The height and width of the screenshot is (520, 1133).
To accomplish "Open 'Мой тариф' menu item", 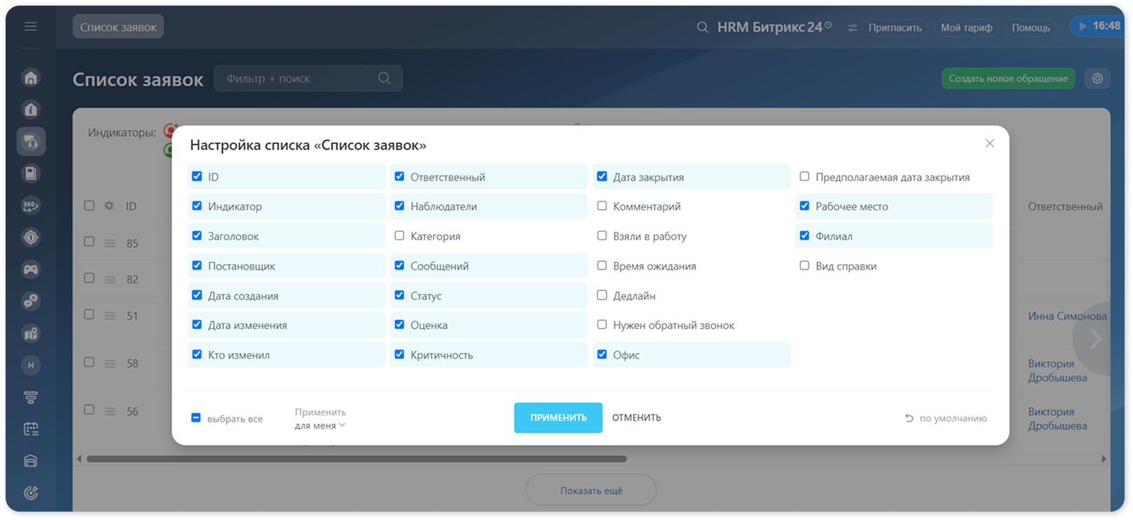I will coord(967,27).
